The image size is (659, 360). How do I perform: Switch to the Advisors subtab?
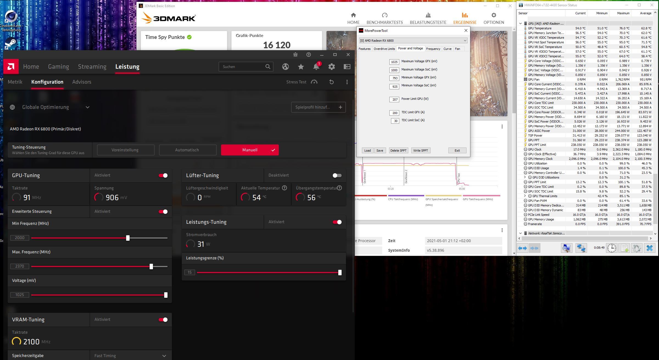click(x=82, y=82)
